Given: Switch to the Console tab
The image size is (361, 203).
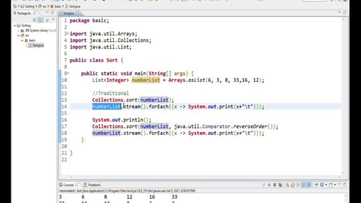Looking at the screenshot, I should click(68, 185).
